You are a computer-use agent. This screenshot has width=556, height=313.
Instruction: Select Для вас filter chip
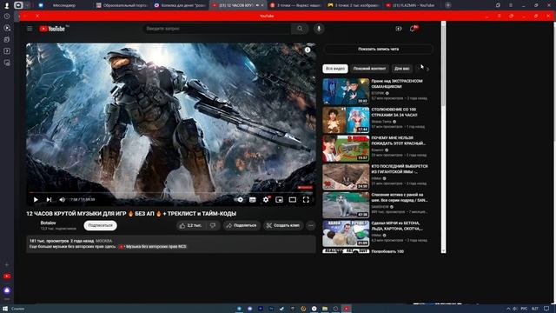pyautogui.click(x=401, y=69)
